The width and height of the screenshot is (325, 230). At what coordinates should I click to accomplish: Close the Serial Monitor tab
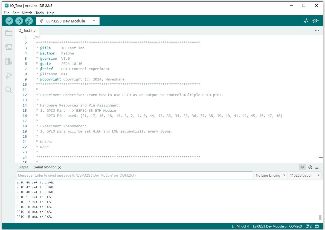point(59,167)
